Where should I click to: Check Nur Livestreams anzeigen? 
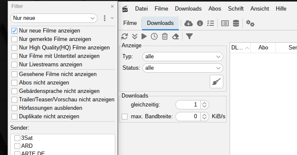(x=14, y=65)
